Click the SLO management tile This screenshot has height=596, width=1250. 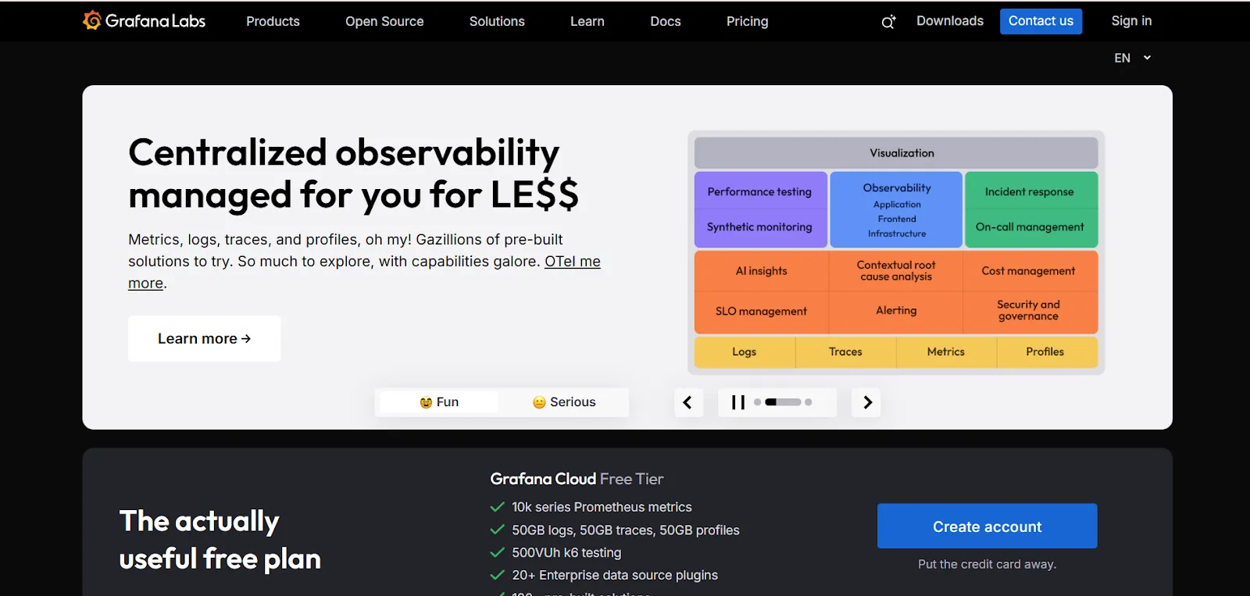click(762, 312)
